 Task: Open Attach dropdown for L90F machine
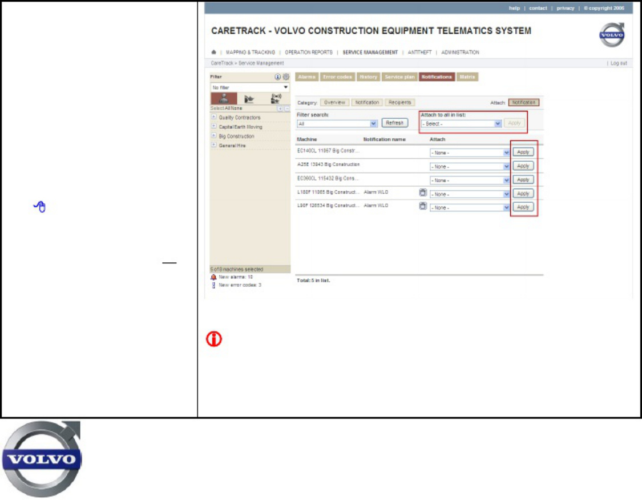pos(470,208)
